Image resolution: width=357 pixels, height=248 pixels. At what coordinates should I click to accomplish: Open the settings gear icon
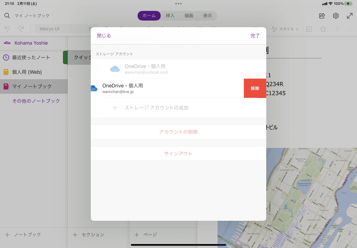pos(336,16)
